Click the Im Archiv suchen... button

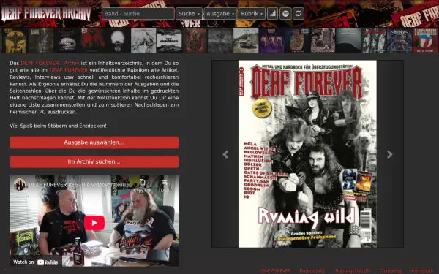[94, 161]
